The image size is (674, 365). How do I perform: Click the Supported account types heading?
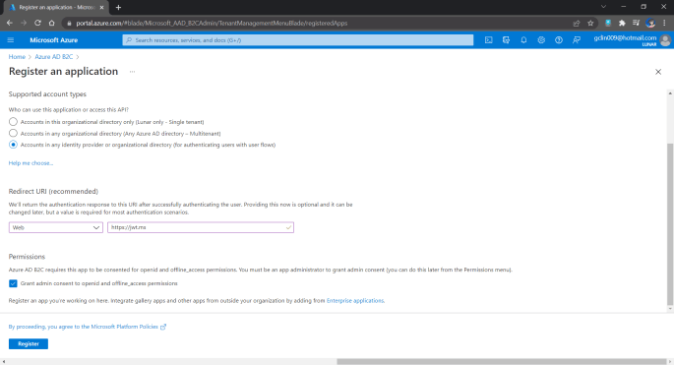(47, 94)
